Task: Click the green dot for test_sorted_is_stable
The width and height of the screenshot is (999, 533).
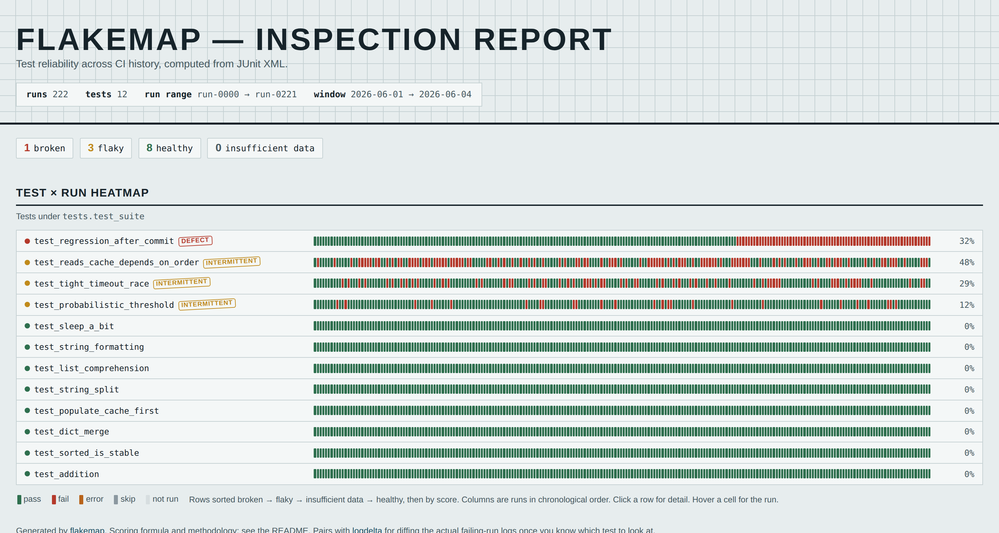Action: [27, 453]
